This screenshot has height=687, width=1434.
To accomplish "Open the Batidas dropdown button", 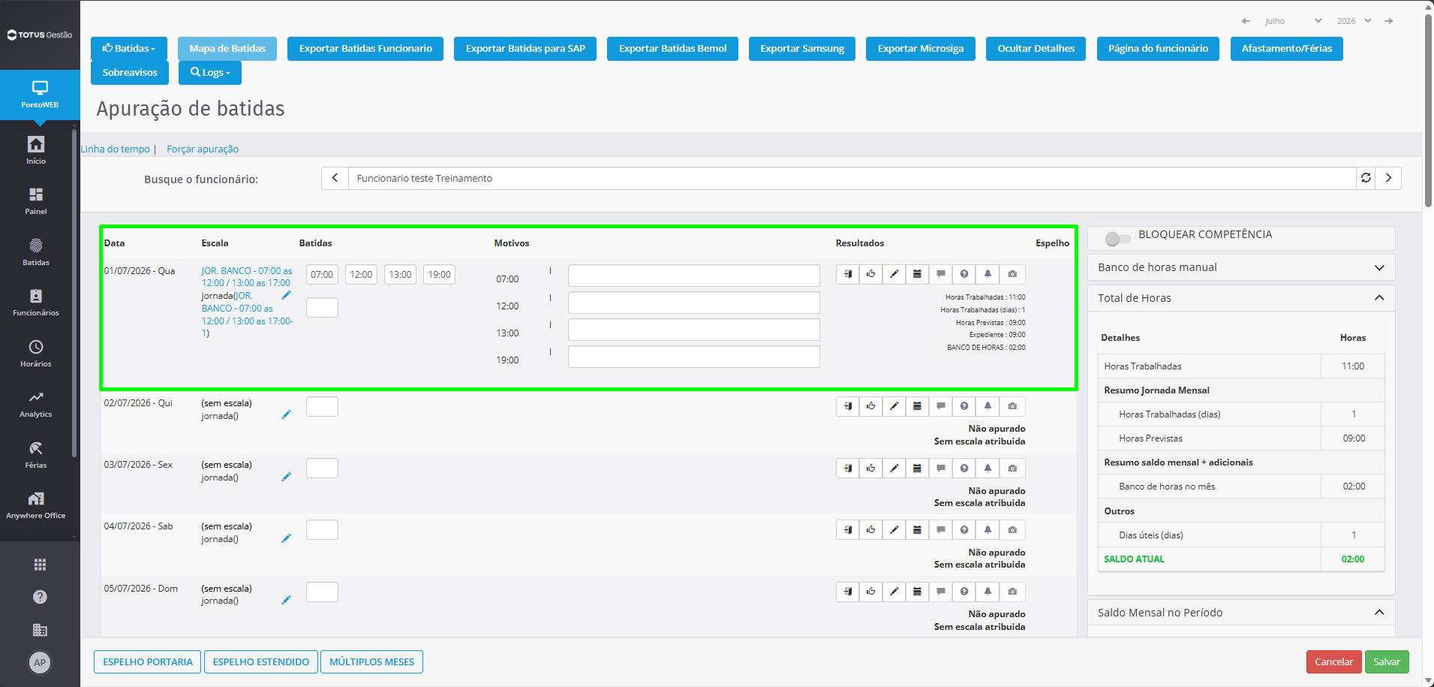I will point(129,48).
